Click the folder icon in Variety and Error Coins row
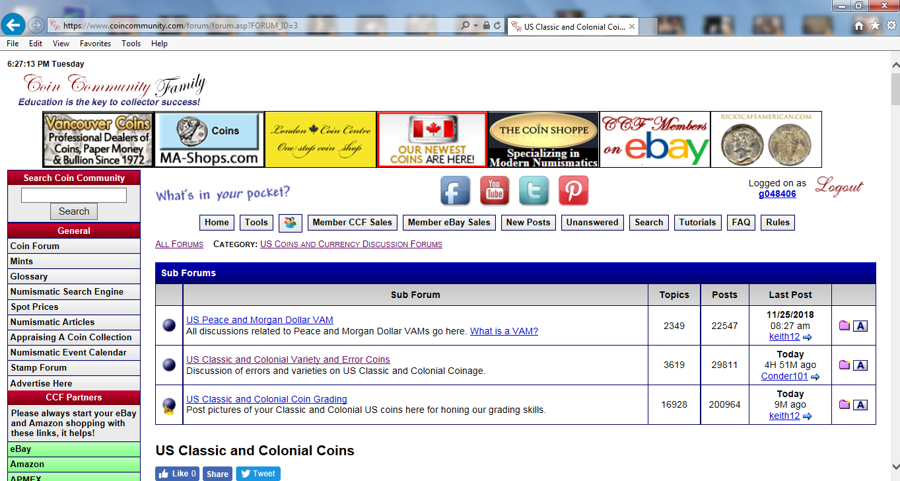 click(x=844, y=365)
